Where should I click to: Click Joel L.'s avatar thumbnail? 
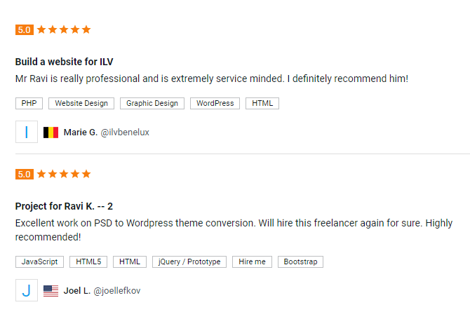click(x=27, y=290)
